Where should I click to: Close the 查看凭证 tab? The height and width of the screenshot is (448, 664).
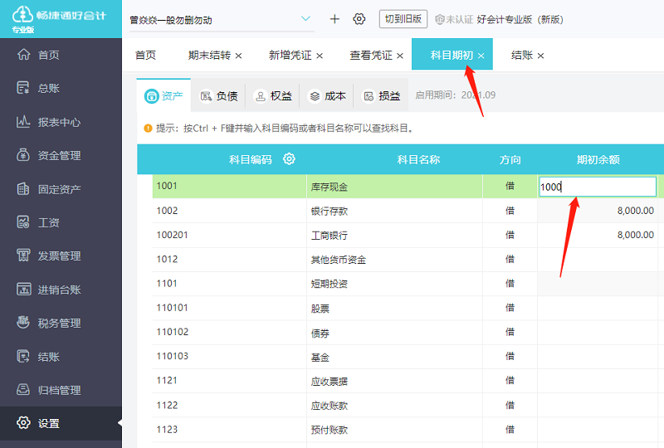tap(400, 56)
